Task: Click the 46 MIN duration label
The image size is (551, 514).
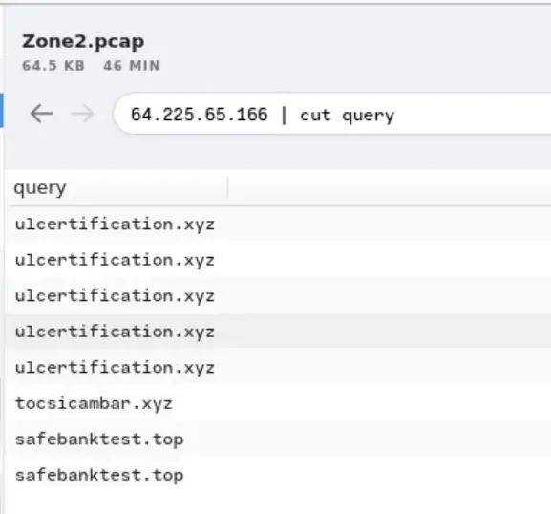Action: tap(132, 66)
